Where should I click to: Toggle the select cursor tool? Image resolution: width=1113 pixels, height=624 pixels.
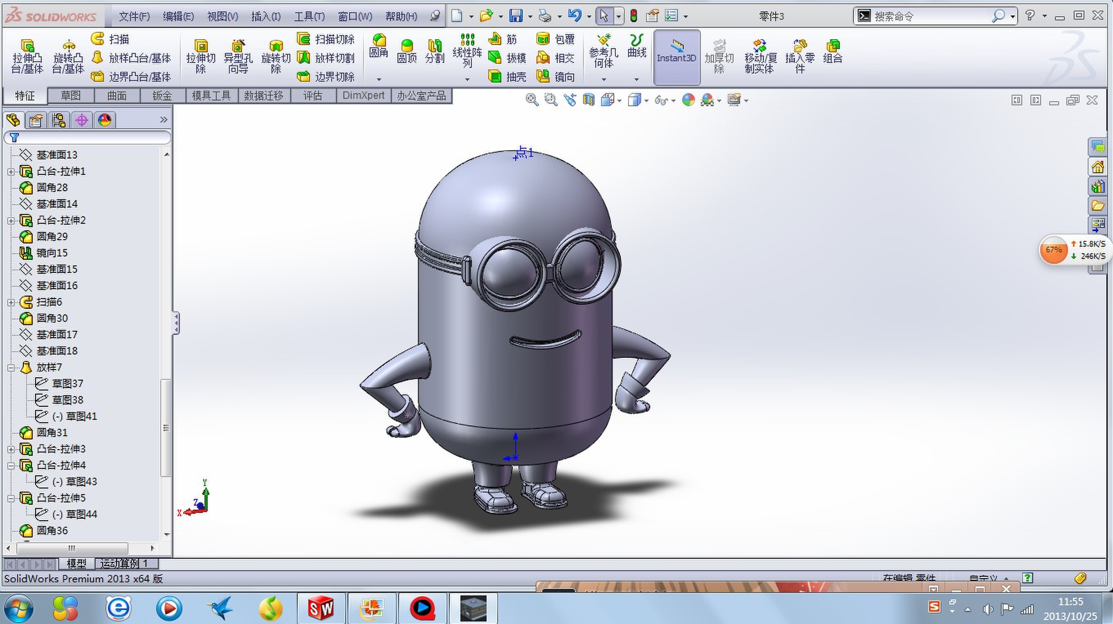tap(604, 16)
